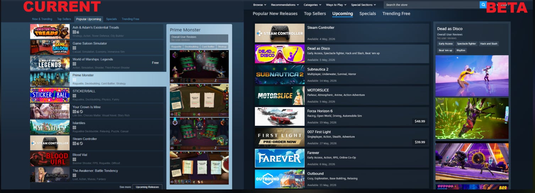This screenshot has width=535, height=193.
Task: Click the Strategy tag in Prime Monster panel
Action: [222, 47]
